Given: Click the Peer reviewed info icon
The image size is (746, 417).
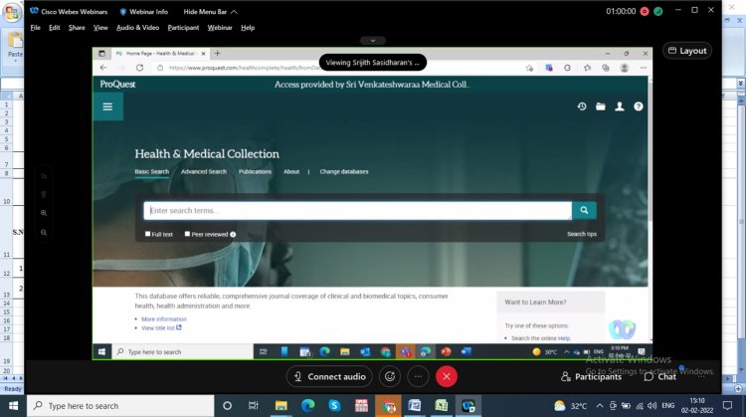Looking at the screenshot, I should pyautogui.click(x=233, y=234).
